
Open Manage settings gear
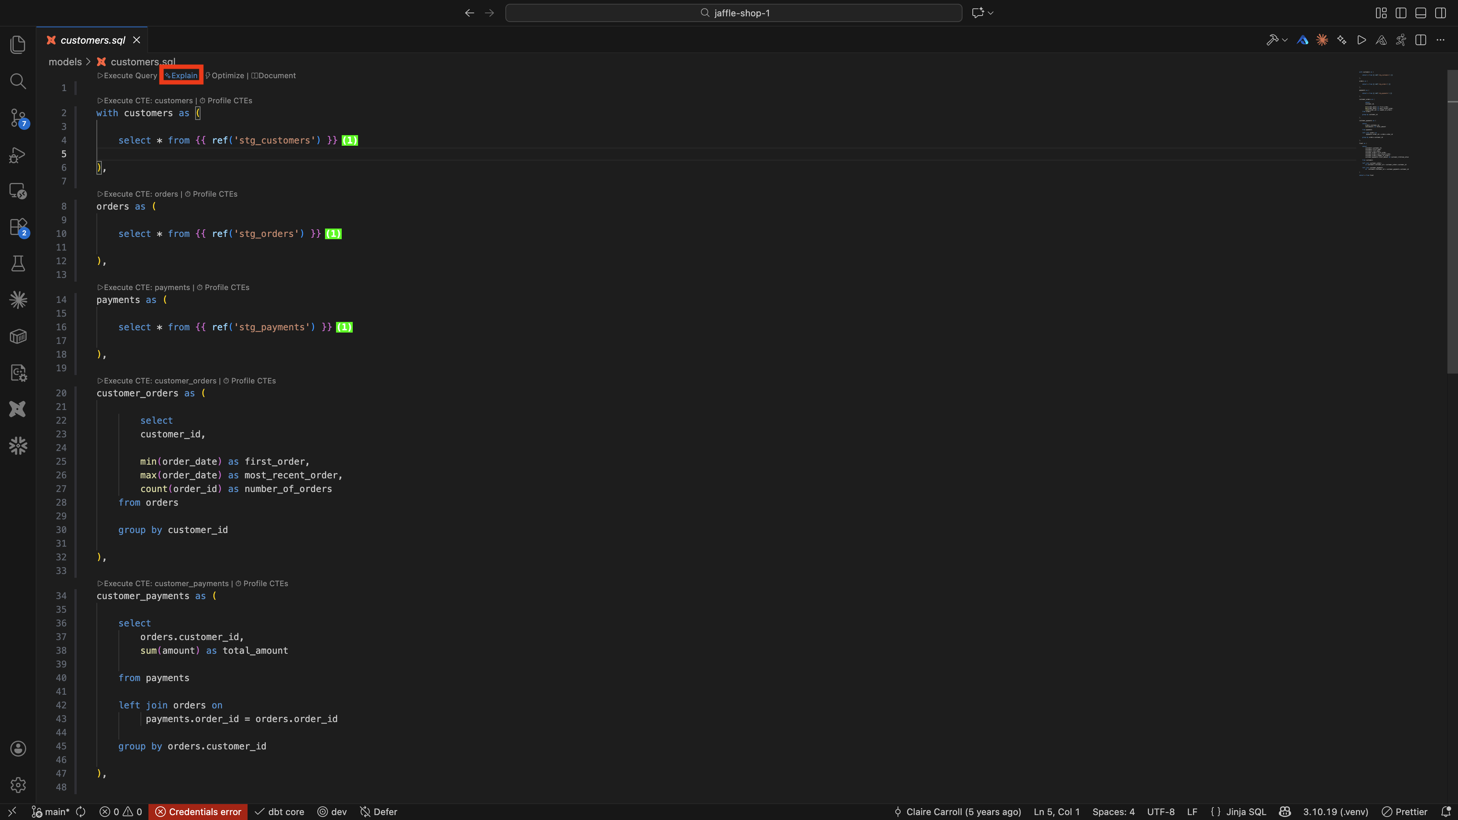[x=18, y=785]
